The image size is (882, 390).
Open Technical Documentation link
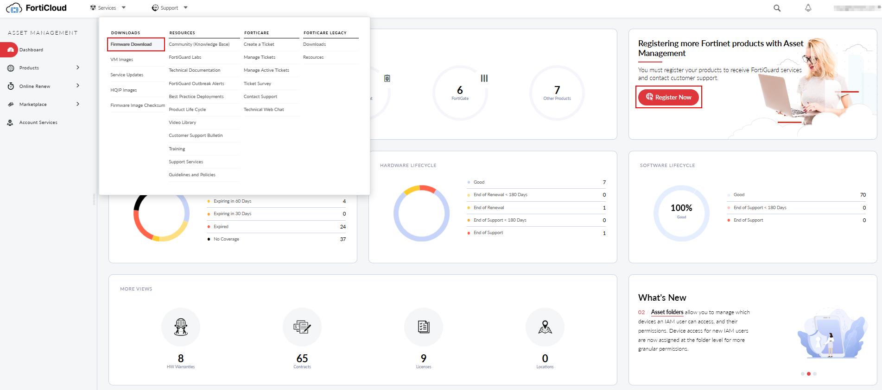pos(195,70)
